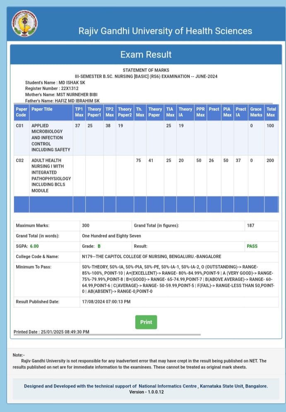This screenshot has width=286, height=412.
Task: Click the TP1 Max column header
Action: (x=79, y=112)
